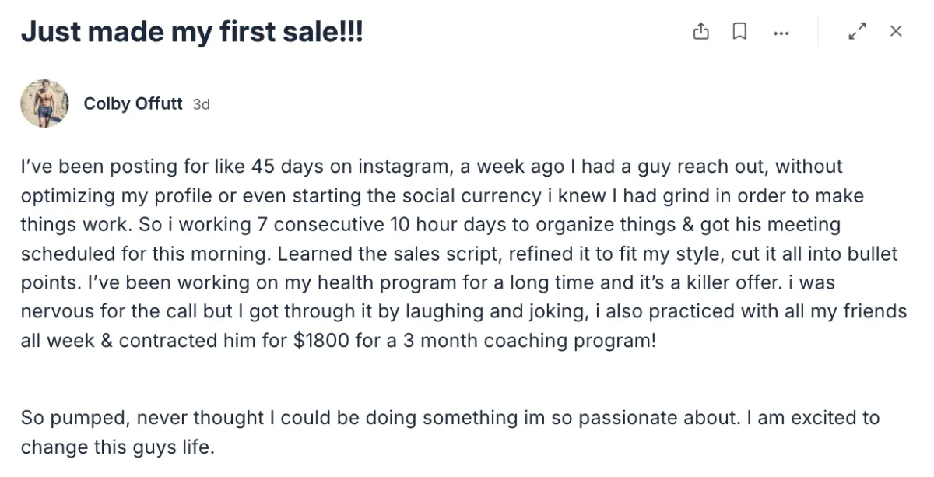This screenshot has height=477, width=934.
Task: Click the "3d" post timestamp
Action: pos(201,104)
